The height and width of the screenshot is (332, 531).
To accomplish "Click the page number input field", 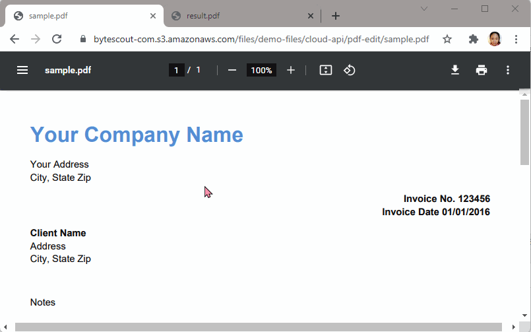I will (x=176, y=70).
